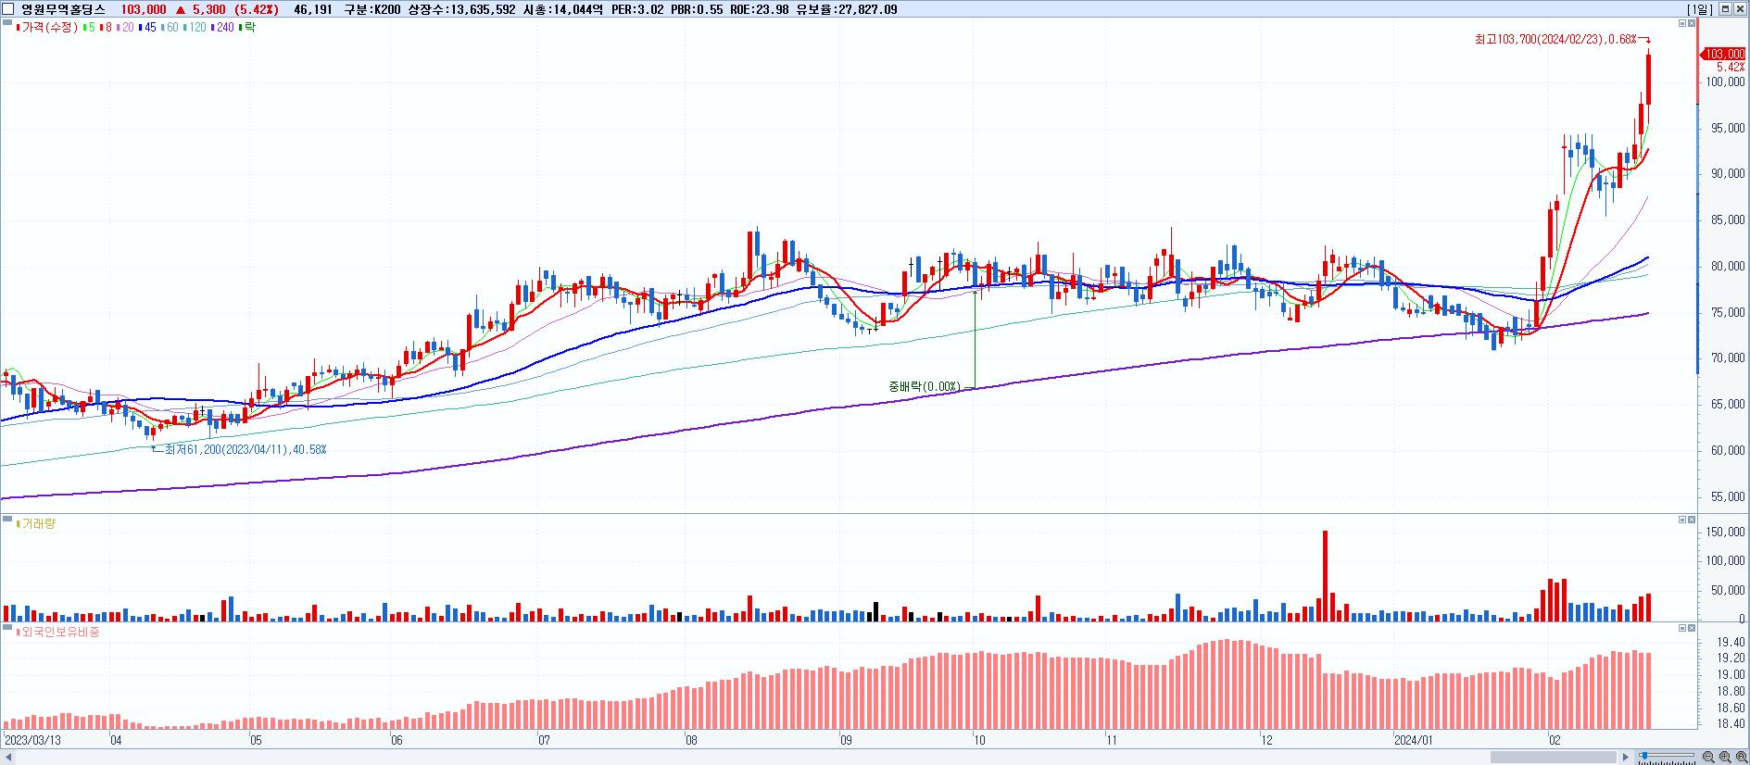Close the chart window
Viewport: 1750px width, 765px height.
[1740, 9]
